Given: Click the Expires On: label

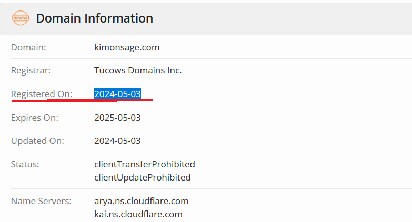Looking at the screenshot, I should click(x=35, y=118).
